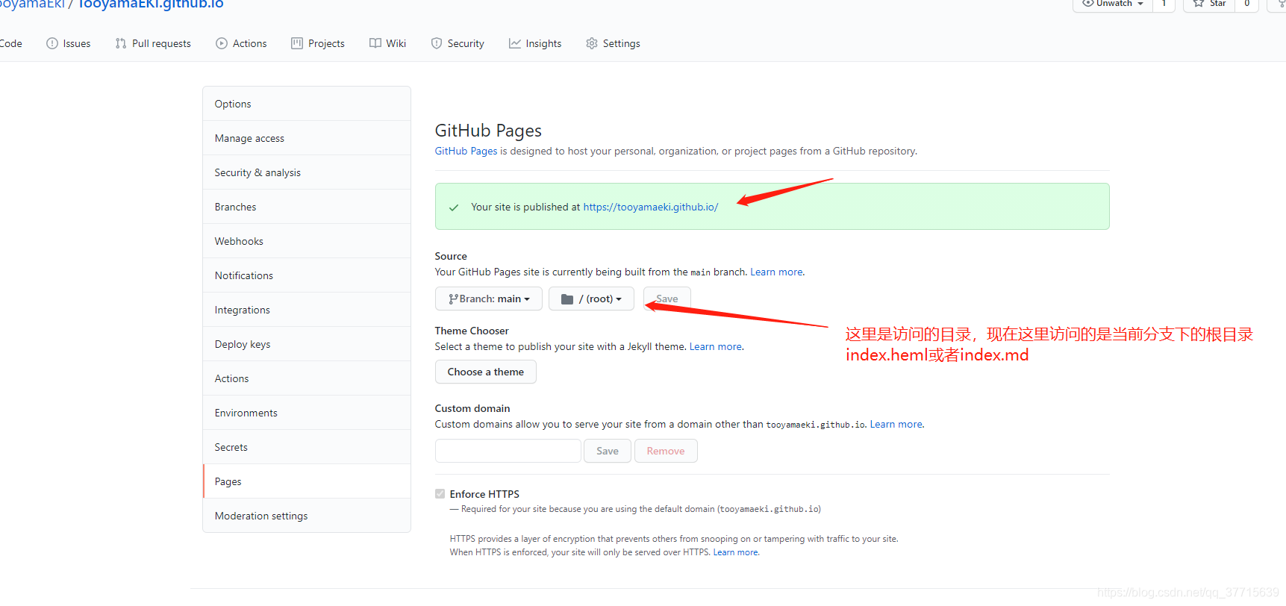This screenshot has height=606, width=1286.
Task: Open the Actions tab in repo navigation
Action: [x=241, y=43]
